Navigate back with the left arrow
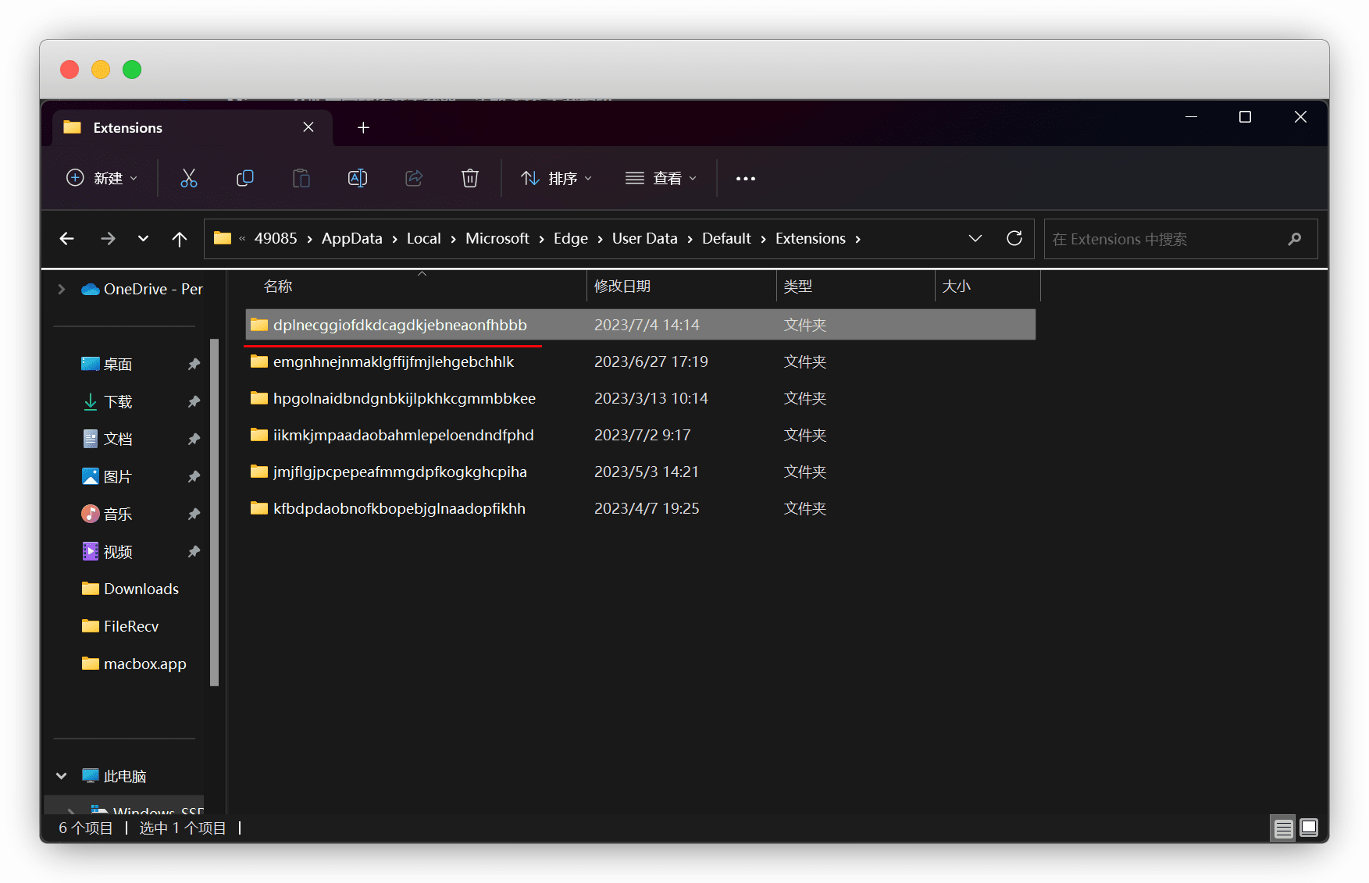This screenshot has height=883, width=1369. (x=67, y=239)
